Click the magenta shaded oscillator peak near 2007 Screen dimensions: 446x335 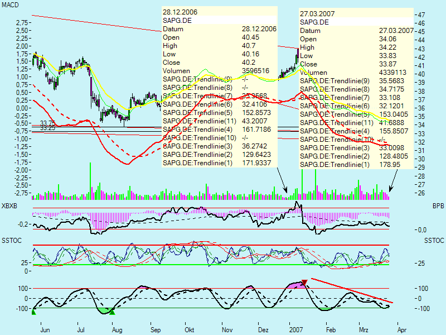pos(297,285)
